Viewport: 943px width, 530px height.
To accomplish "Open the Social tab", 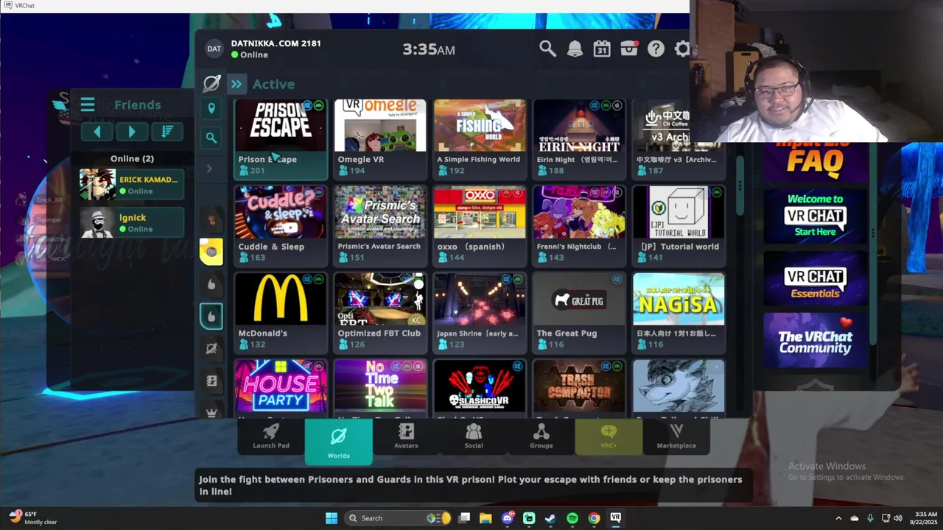I will click(474, 437).
